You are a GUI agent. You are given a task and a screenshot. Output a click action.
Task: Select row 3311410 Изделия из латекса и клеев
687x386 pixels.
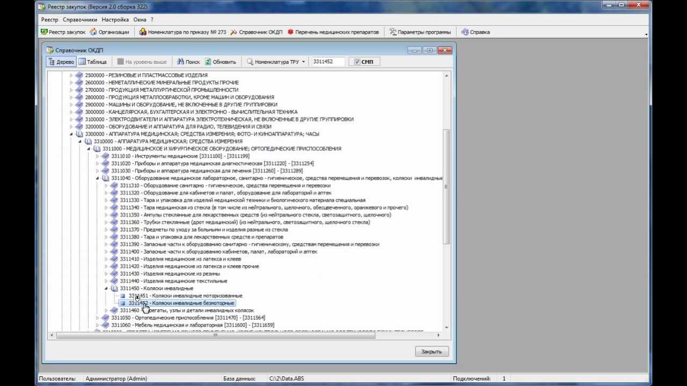coord(180,259)
